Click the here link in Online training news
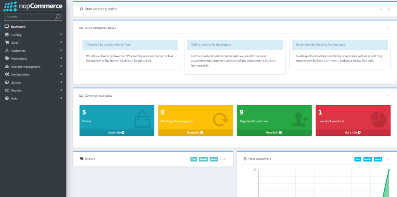 (x=273, y=61)
